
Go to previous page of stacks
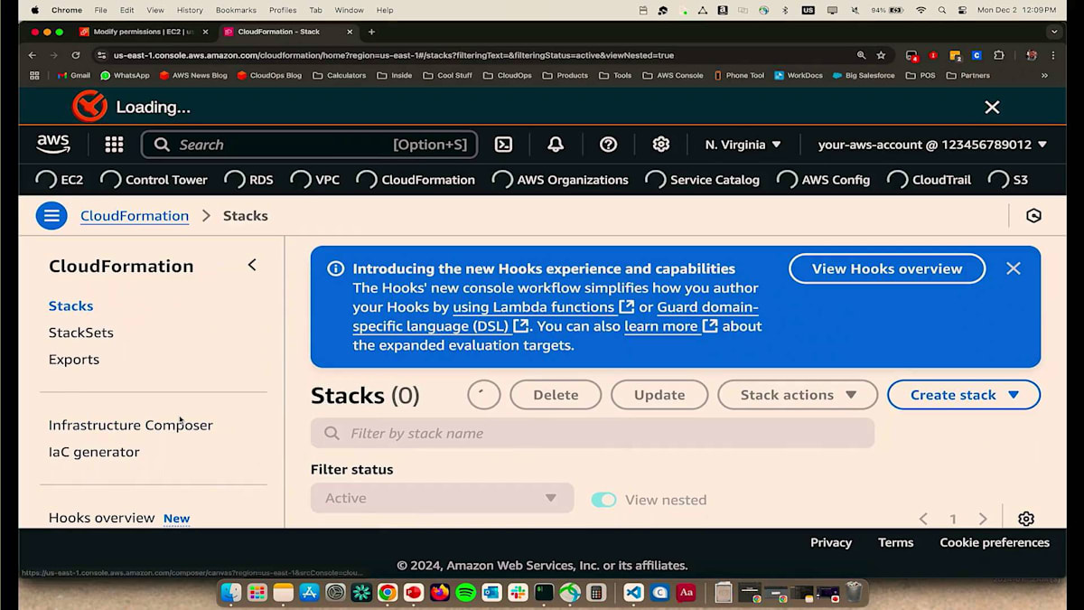[923, 519]
